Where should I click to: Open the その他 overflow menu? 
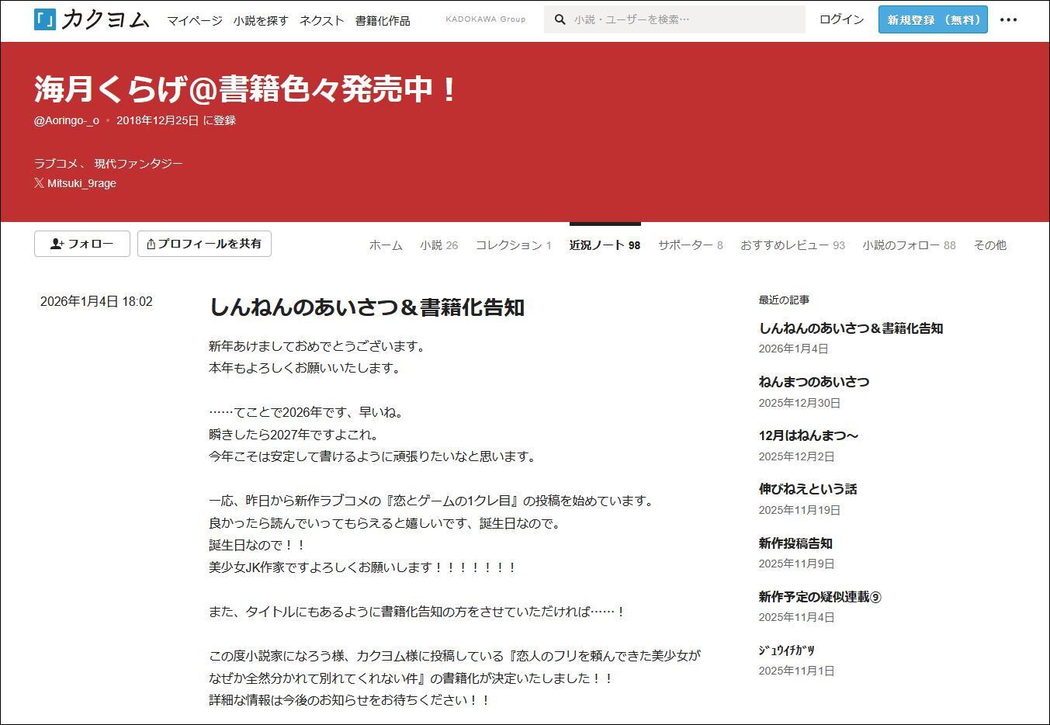point(989,245)
